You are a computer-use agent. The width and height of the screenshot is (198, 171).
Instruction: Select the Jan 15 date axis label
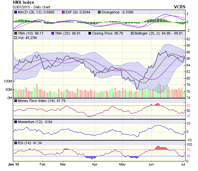click(x=14, y=164)
